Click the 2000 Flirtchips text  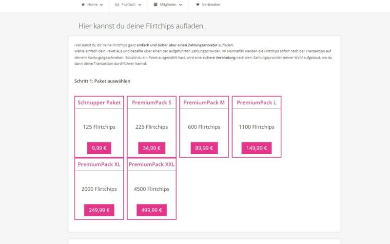coord(99,189)
